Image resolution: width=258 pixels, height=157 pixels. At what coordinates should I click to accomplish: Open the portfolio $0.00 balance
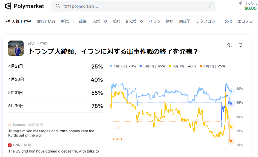click(250, 8)
